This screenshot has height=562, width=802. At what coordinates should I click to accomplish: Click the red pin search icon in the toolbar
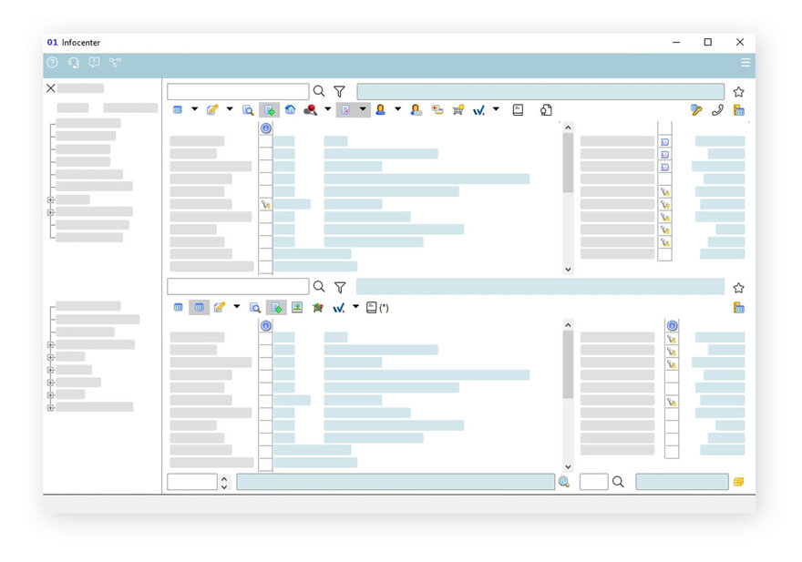tap(312, 109)
